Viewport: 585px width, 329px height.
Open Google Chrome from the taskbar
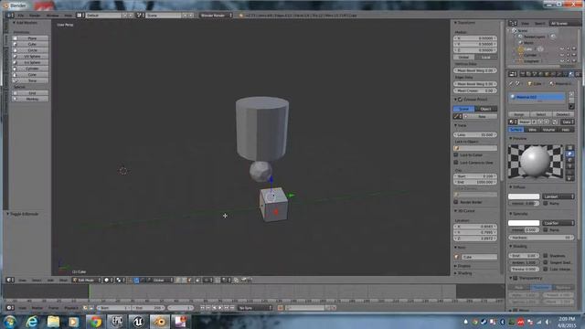pyautogui.click(x=95, y=321)
